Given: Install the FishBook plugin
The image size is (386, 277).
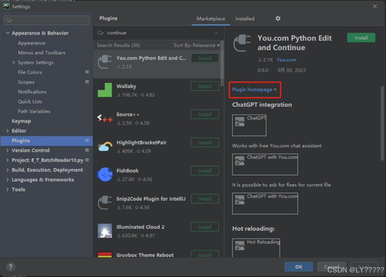Looking at the screenshot, I should point(205,171).
